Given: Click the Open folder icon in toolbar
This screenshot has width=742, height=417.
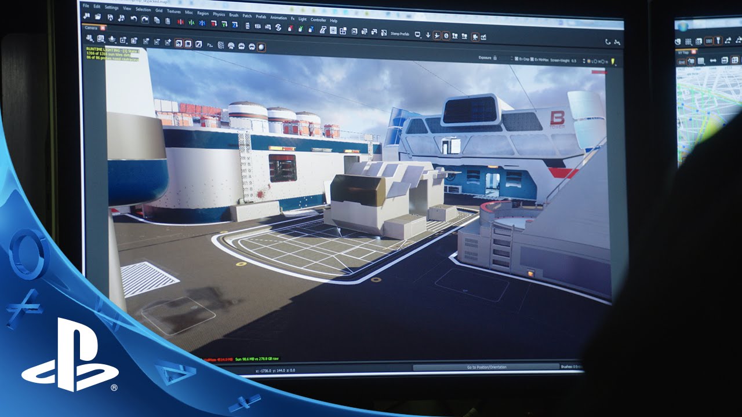Looking at the screenshot, I should click(x=97, y=18).
